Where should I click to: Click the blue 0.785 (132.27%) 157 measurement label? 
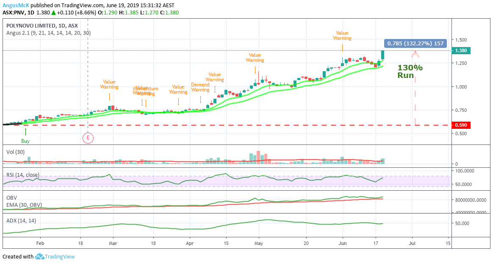[415, 43]
